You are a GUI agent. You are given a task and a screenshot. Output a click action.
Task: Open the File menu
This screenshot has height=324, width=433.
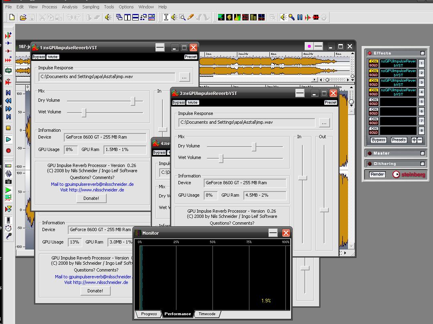pyautogui.click(x=8, y=7)
